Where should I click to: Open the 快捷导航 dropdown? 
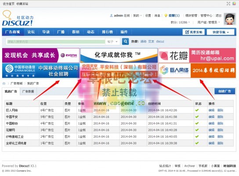tap(221, 32)
